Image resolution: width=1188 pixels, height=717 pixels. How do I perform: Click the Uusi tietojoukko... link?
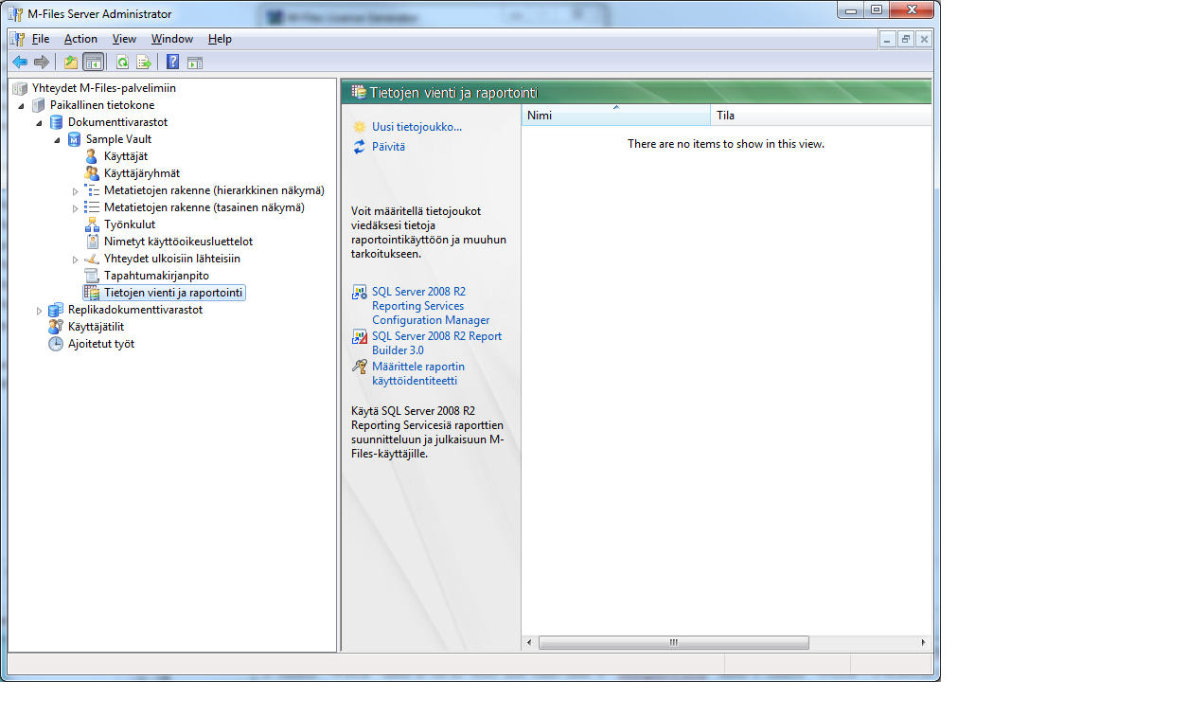coord(417,127)
